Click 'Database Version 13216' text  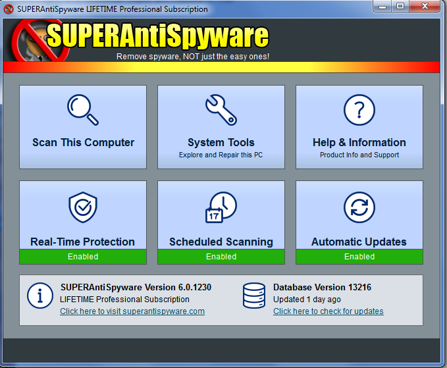322,287
